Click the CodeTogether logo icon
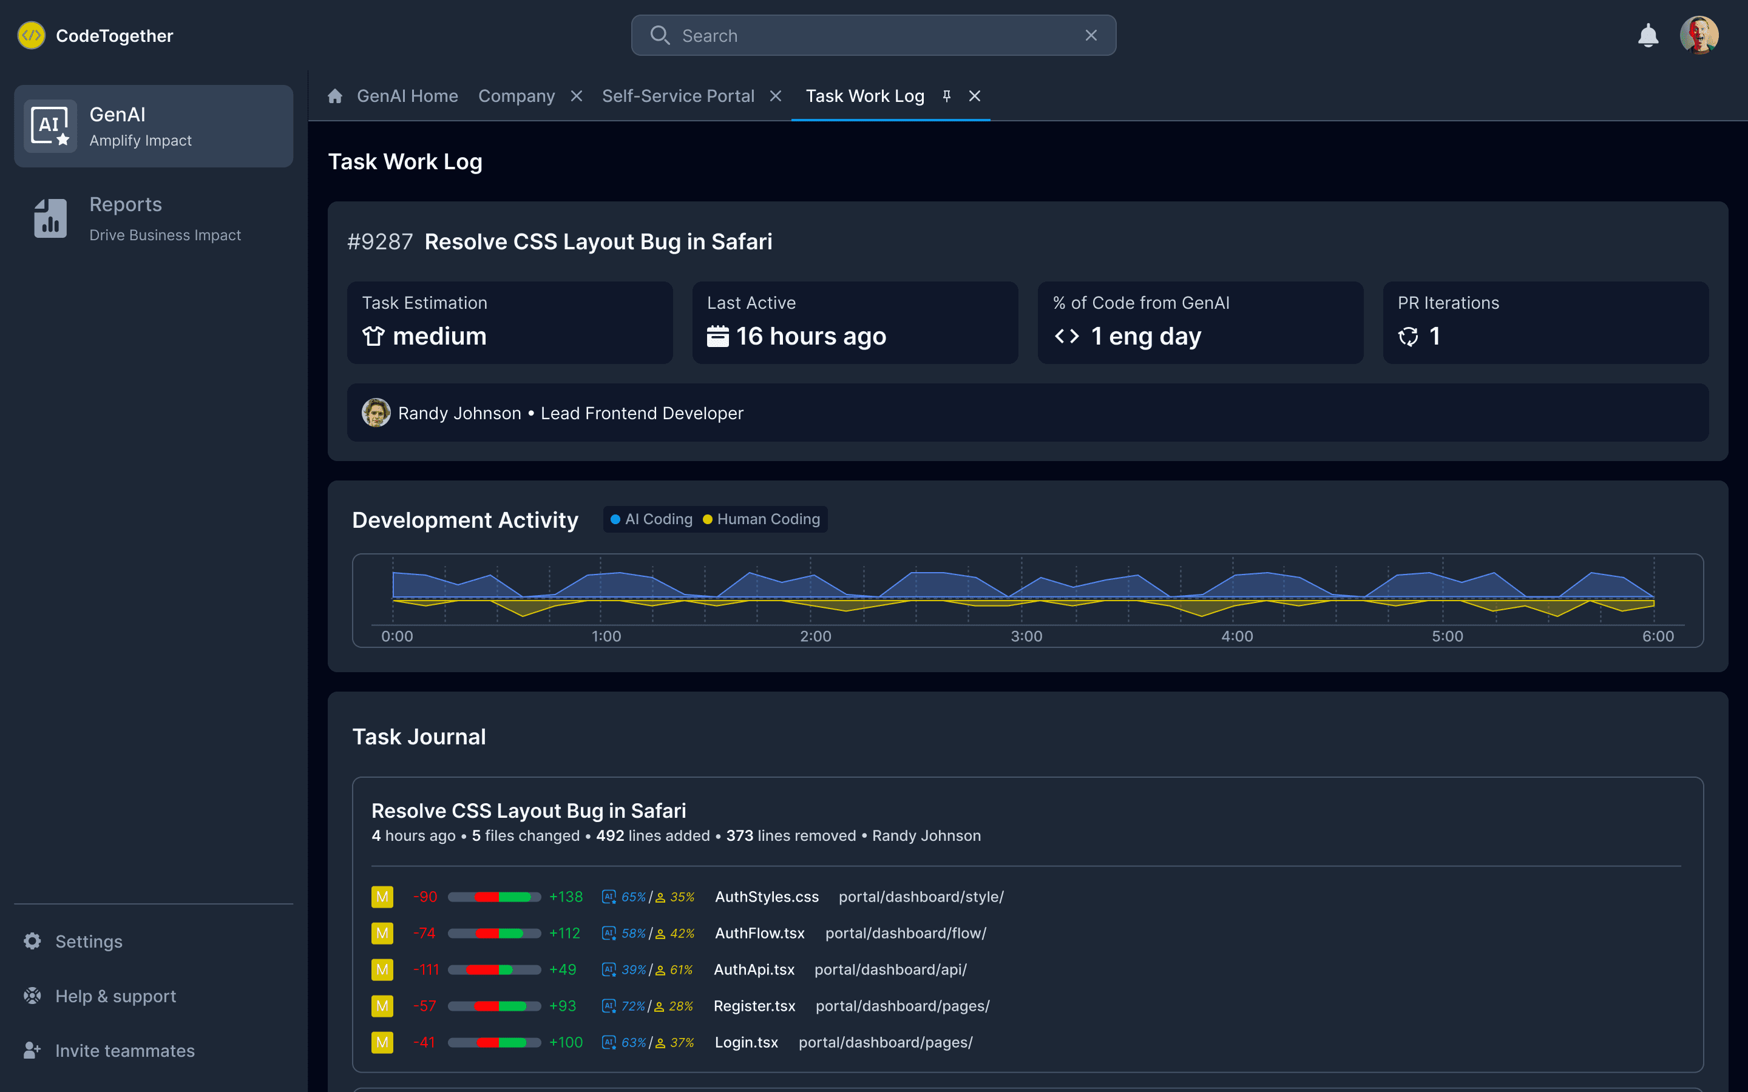Screen dimensions: 1748x1092 pyautogui.click(x=31, y=35)
